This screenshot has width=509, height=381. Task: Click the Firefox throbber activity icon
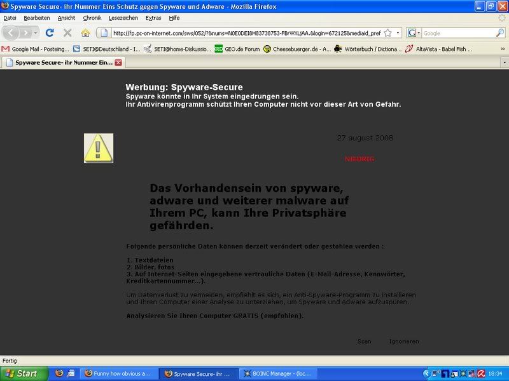(x=502, y=18)
